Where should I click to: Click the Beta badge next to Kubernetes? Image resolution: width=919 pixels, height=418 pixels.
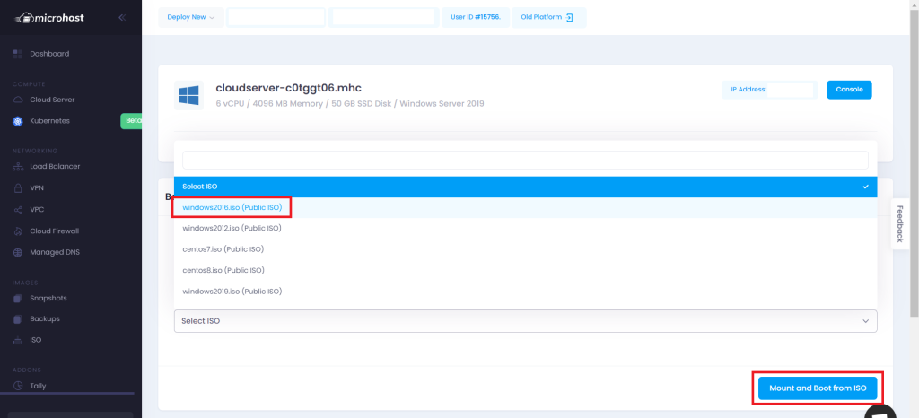tap(132, 121)
